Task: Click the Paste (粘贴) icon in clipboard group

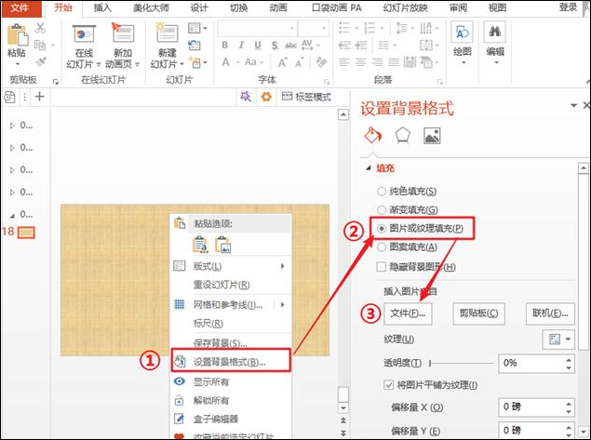Action: coord(17,35)
